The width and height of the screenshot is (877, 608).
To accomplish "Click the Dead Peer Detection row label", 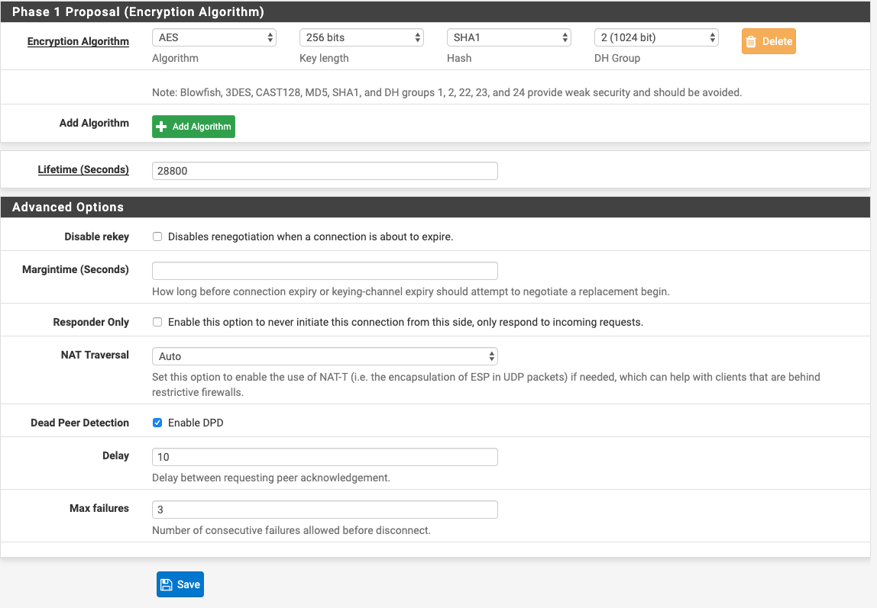I will (79, 423).
